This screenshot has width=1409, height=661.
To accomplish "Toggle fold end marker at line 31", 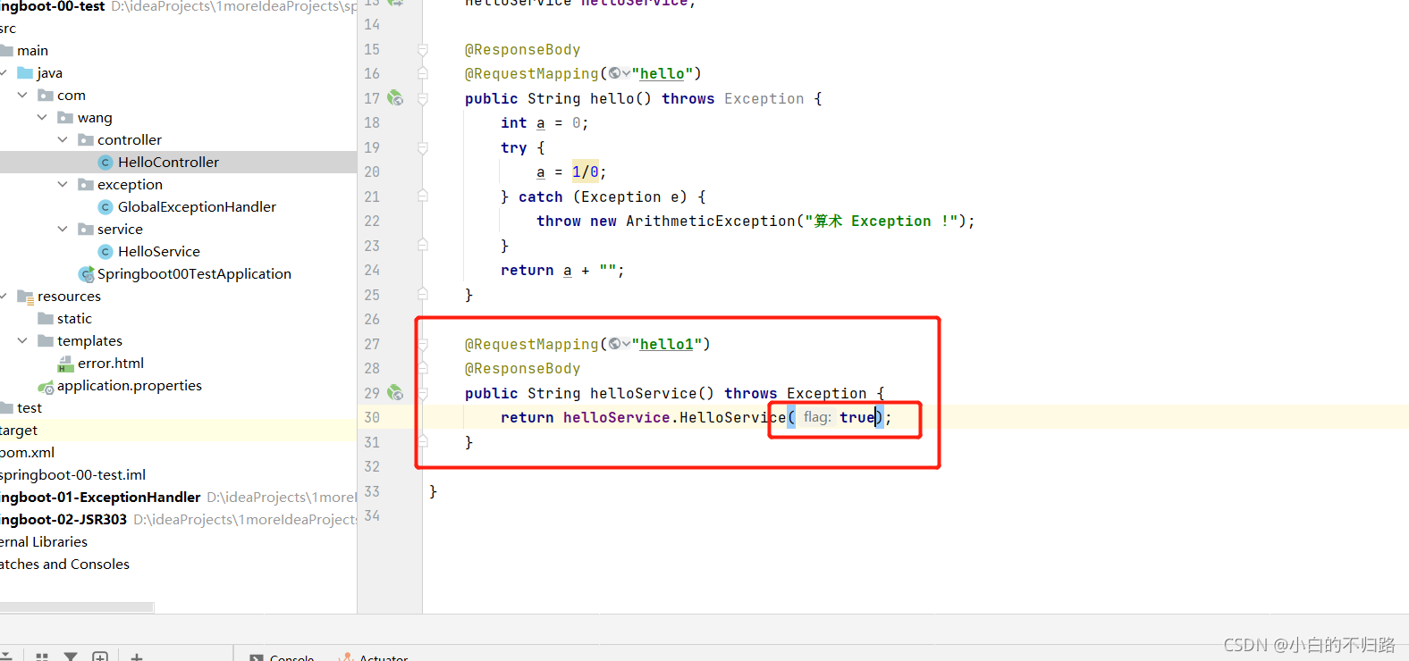I will pos(423,442).
